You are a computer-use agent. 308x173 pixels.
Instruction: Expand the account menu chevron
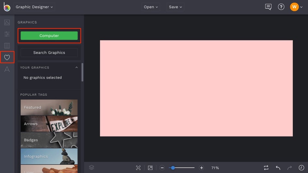pos(301,7)
